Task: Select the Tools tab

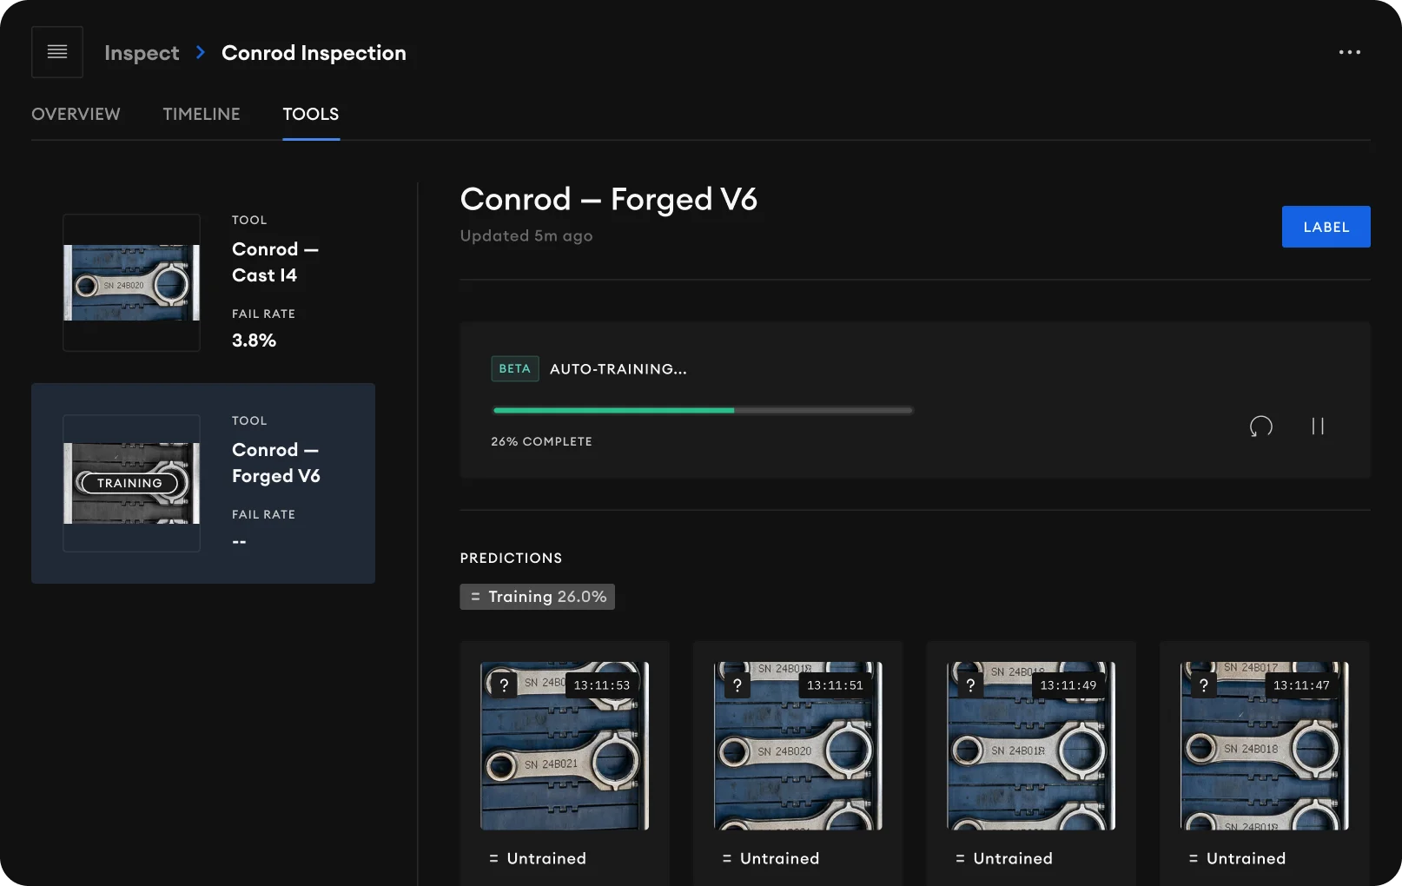Action: click(x=310, y=114)
